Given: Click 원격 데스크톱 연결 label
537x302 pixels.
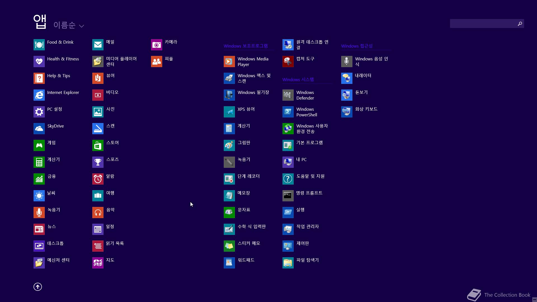Looking at the screenshot, I should click(312, 44).
